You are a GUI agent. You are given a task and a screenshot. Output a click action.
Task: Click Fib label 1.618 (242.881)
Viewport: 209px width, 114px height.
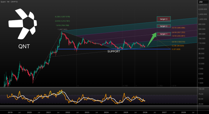click(x=178, y=36)
